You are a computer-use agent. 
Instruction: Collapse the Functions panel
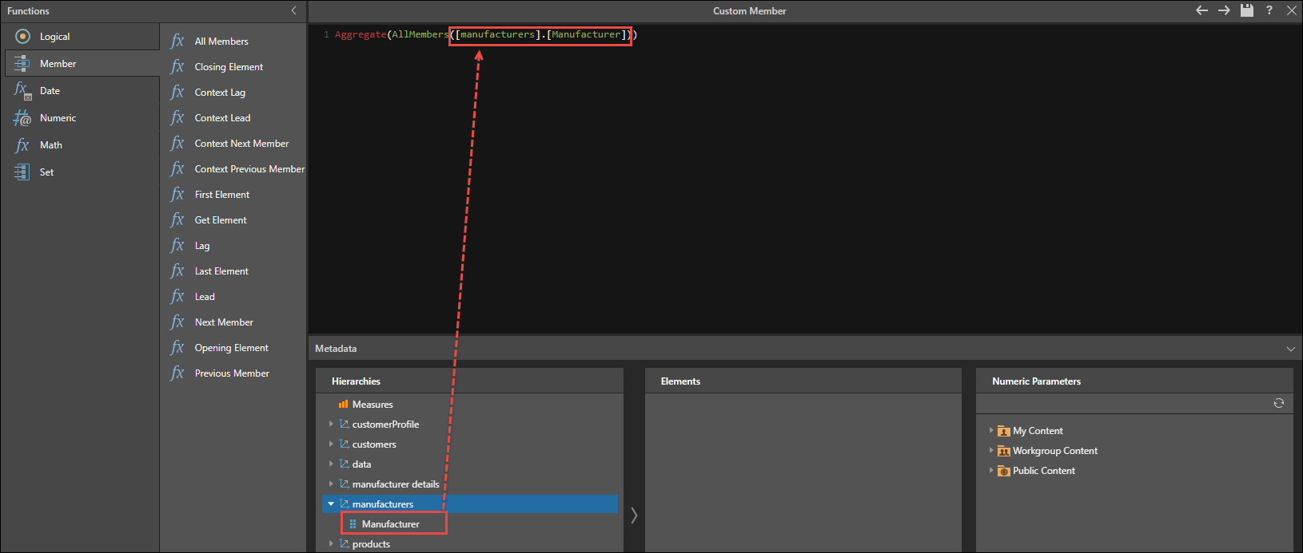293,10
